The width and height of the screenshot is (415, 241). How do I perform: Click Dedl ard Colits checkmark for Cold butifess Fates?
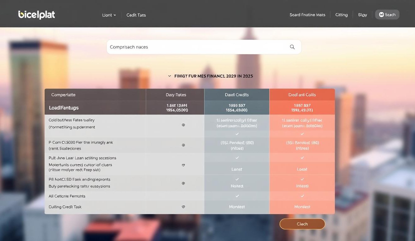pos(302,134)
